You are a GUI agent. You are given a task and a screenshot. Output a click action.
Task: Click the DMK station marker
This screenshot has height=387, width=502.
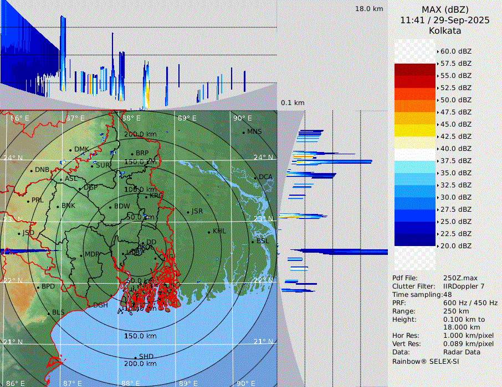click(70, 150)
